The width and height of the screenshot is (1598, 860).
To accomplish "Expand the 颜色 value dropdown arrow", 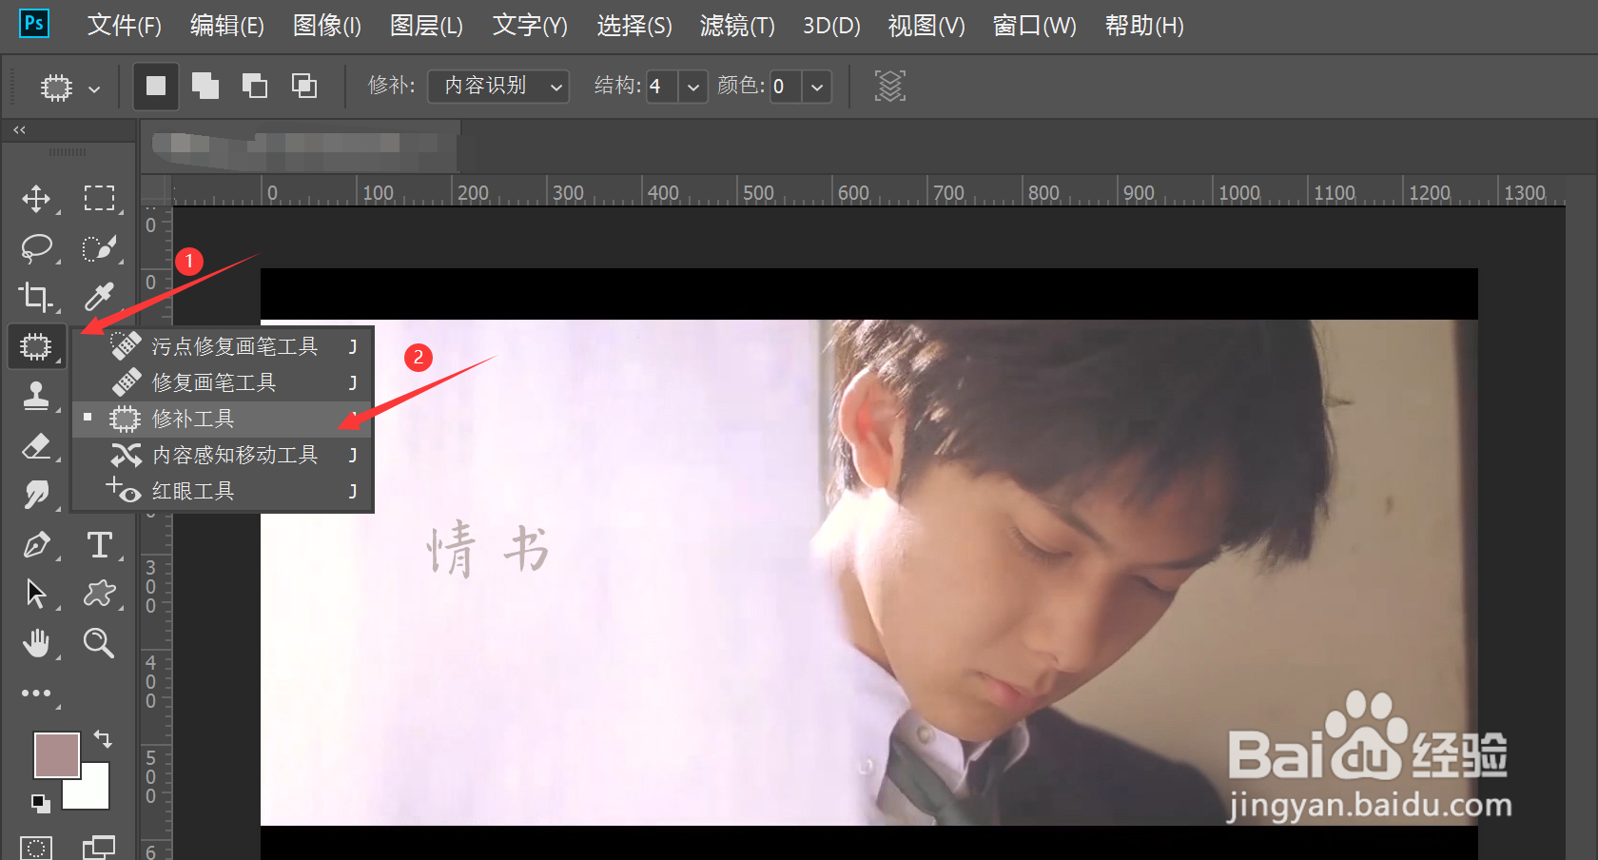I will coord(817,87).
